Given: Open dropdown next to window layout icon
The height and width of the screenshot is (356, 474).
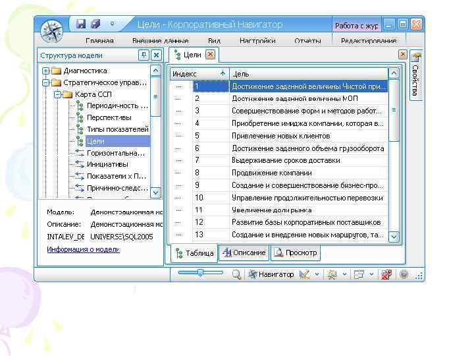Looking at the screenshot, I should coord(371,274).
